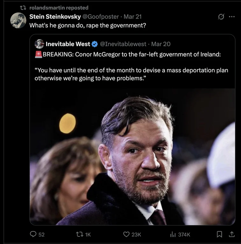Image resolution: width=241 pixels, height=244 pixels.
Task: Open the quoted tweet's Mar 20 timestamp
Action: pyautogui.click(x=161, y=44)
